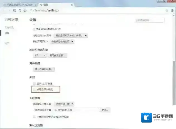Click the star bookmark icon
Screen dimensions: 176x129
point(25,11)
